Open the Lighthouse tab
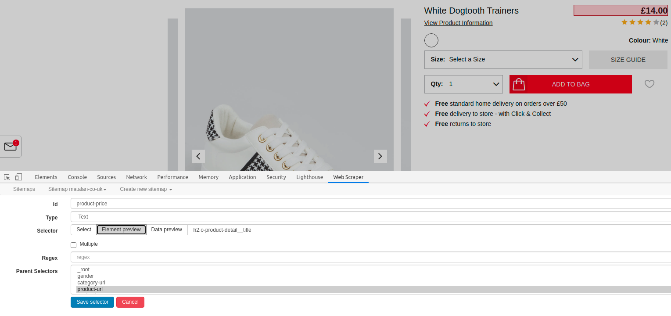This screenshot has height=316, width=671. (x=309, y=177)
